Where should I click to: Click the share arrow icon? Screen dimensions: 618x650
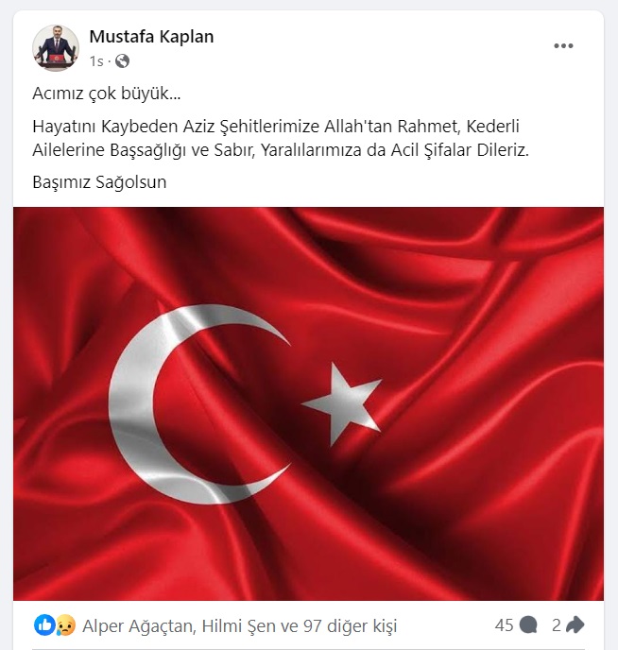(575, 624)
